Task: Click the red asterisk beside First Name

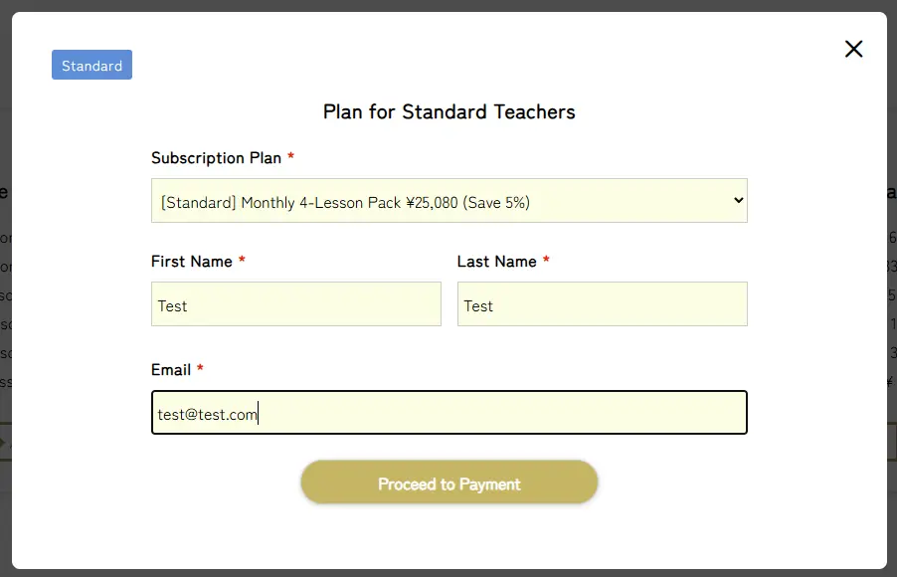Action: click(242, 260)
